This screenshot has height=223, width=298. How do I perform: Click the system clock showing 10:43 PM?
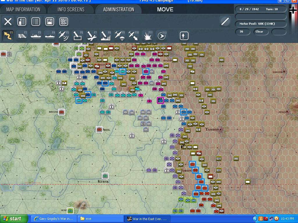[287, 219]
